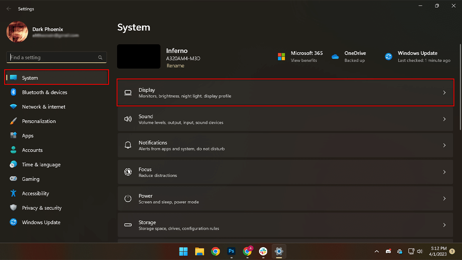Click the Storage drive icon
This screenshot has width=462, height=260.
[x=128, y=225]
